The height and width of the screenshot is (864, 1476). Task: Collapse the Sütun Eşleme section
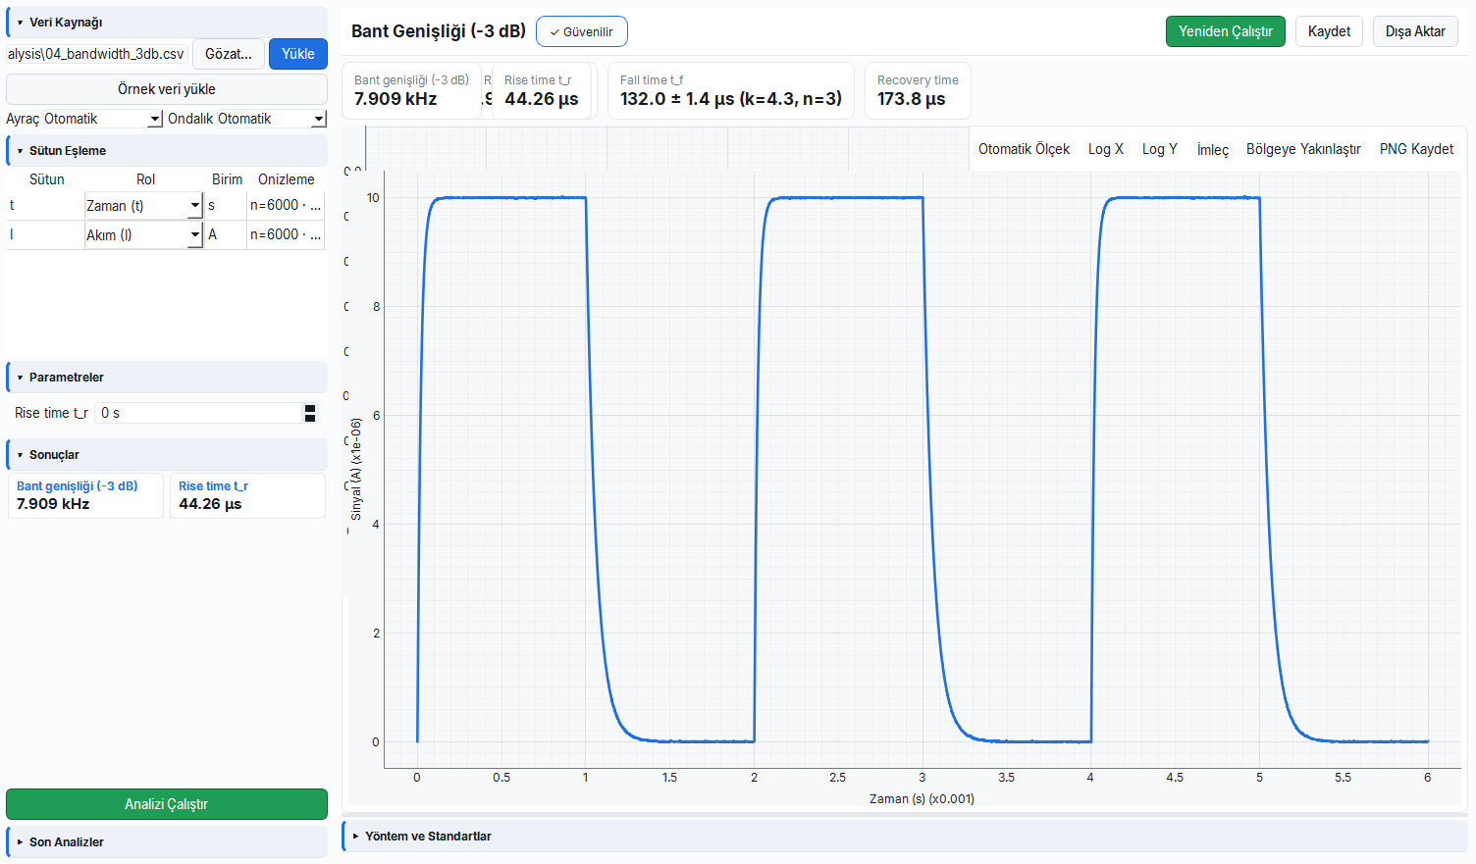[167, 150]
